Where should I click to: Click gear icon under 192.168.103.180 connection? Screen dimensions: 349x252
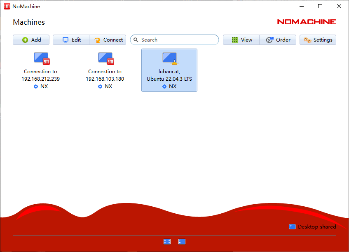pos(100,86)
